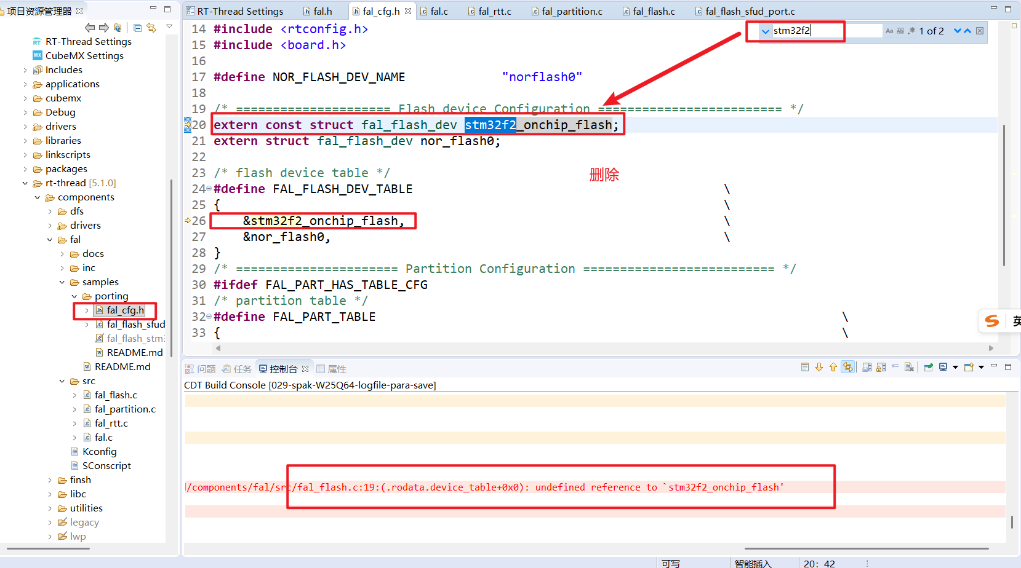The image size is (1021, 568).
Task: Go up one folder level in explorer
Action: [118, 28]
